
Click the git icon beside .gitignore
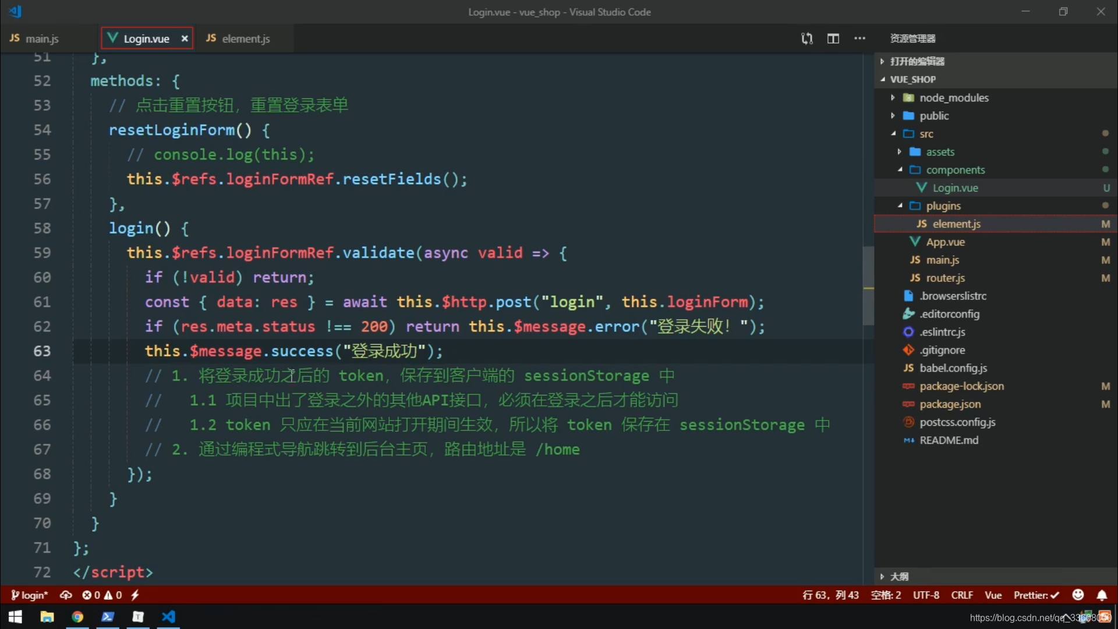point(908,350)
